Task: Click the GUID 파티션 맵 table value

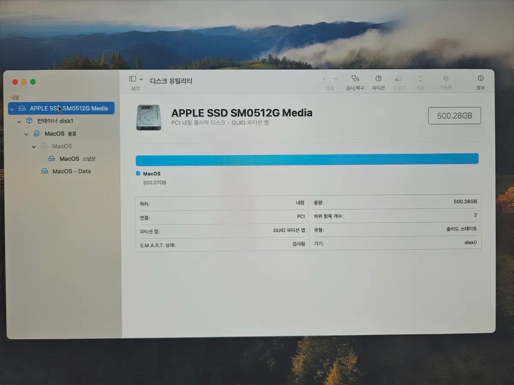Action: coord(289,230)
